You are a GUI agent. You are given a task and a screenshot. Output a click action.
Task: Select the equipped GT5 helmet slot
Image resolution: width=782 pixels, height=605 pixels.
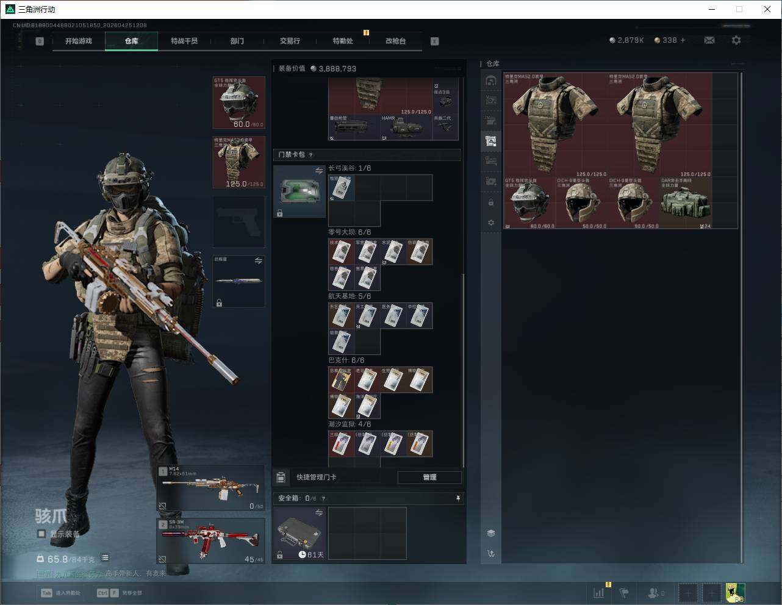point(239,102)
